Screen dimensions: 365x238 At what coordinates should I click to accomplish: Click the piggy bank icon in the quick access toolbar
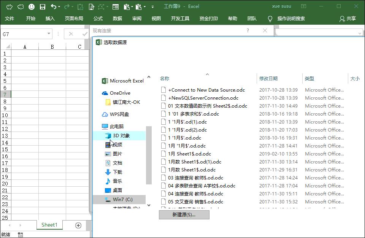[x=9, y=7]
